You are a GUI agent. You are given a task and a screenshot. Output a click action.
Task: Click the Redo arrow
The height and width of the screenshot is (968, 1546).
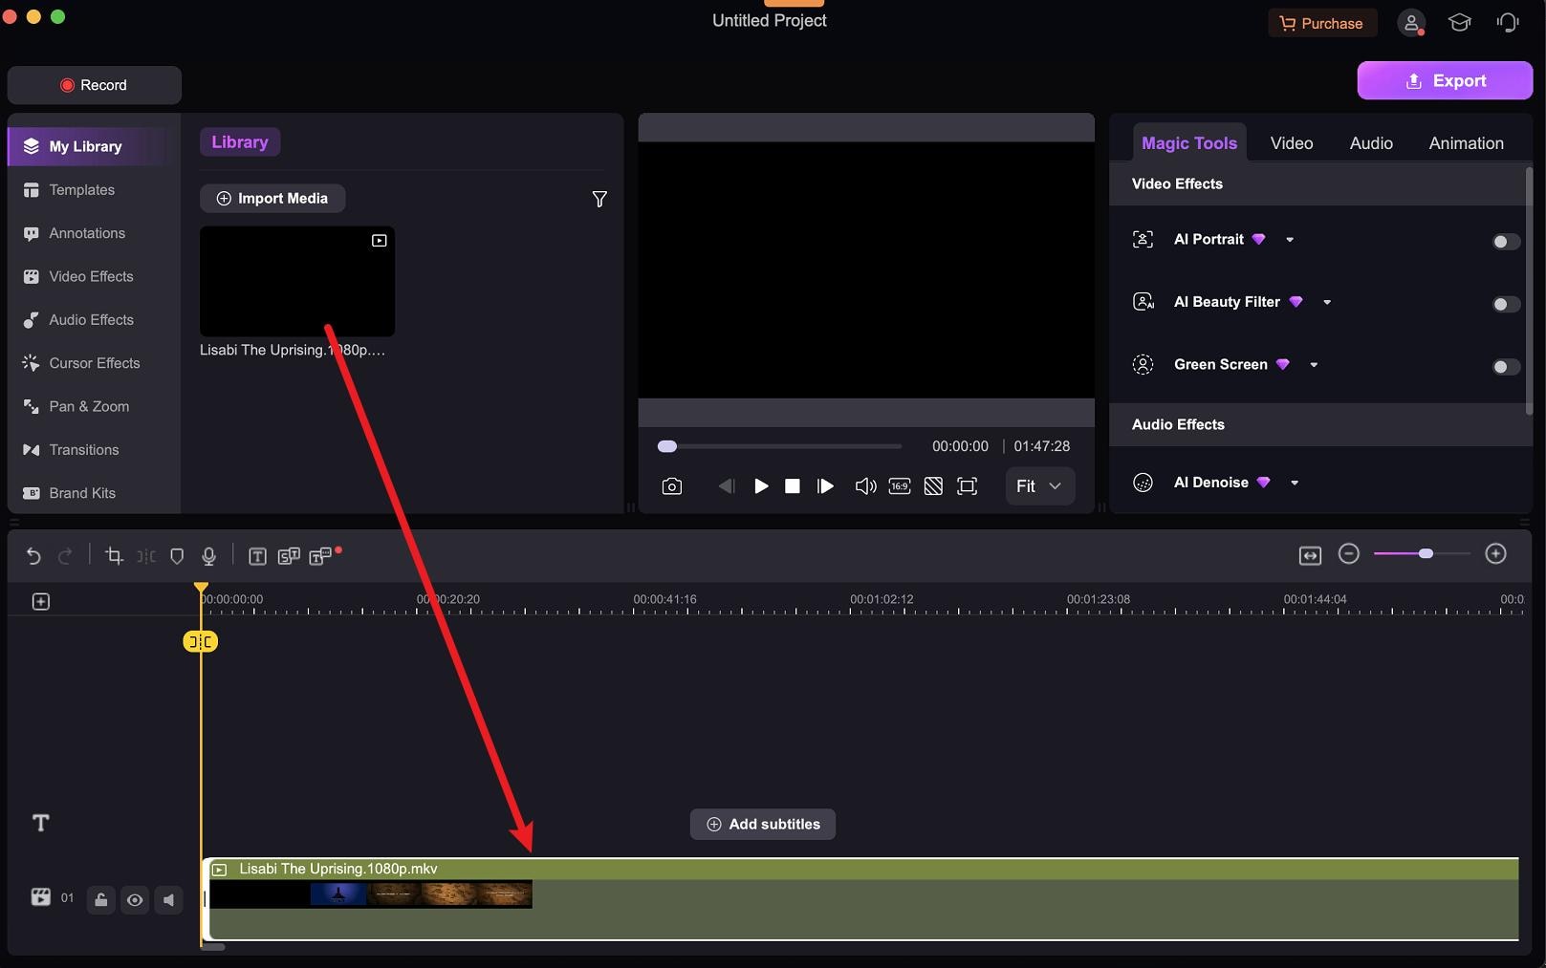[x=65, y=555]
